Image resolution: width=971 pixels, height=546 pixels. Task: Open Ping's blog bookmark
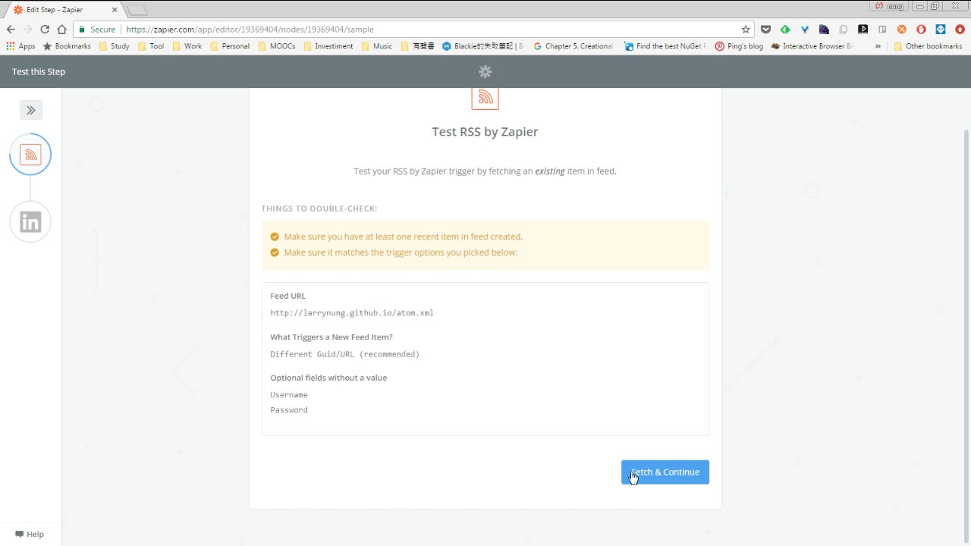point(739,45)
